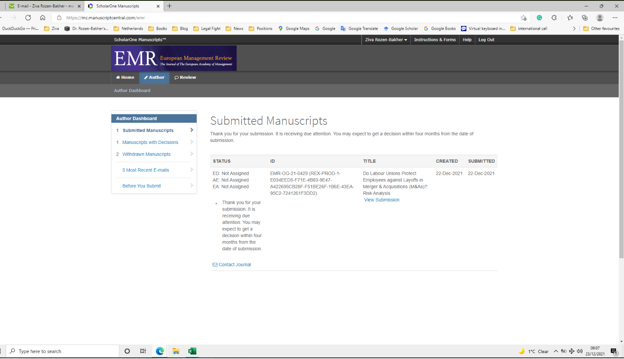Open the DuckDuckGo bookmark
This screenshot has height=359, width=624.
click(20, 28)
